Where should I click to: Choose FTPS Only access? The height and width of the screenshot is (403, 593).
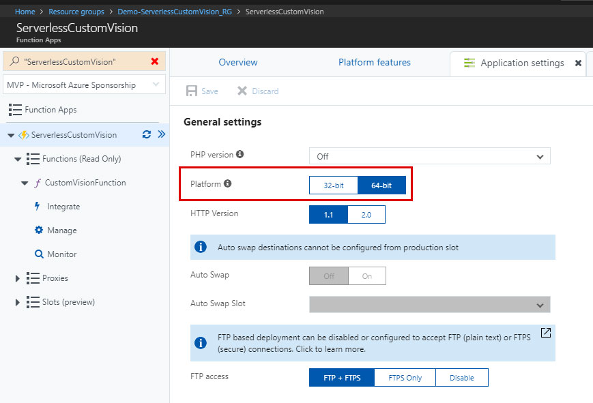[x=405, y=378]
